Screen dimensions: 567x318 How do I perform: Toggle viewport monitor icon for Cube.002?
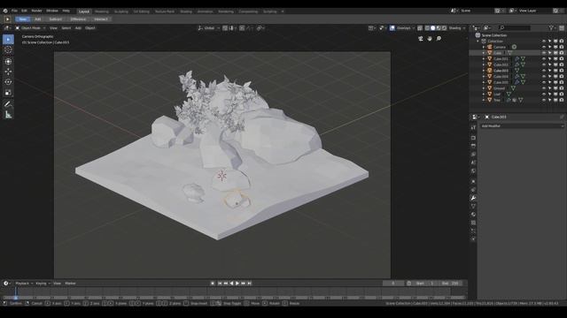[555, 64]
